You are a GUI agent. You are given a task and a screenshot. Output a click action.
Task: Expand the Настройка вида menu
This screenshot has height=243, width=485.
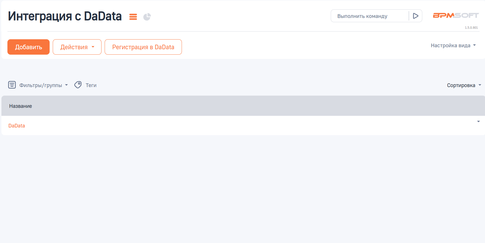[453, 46]
